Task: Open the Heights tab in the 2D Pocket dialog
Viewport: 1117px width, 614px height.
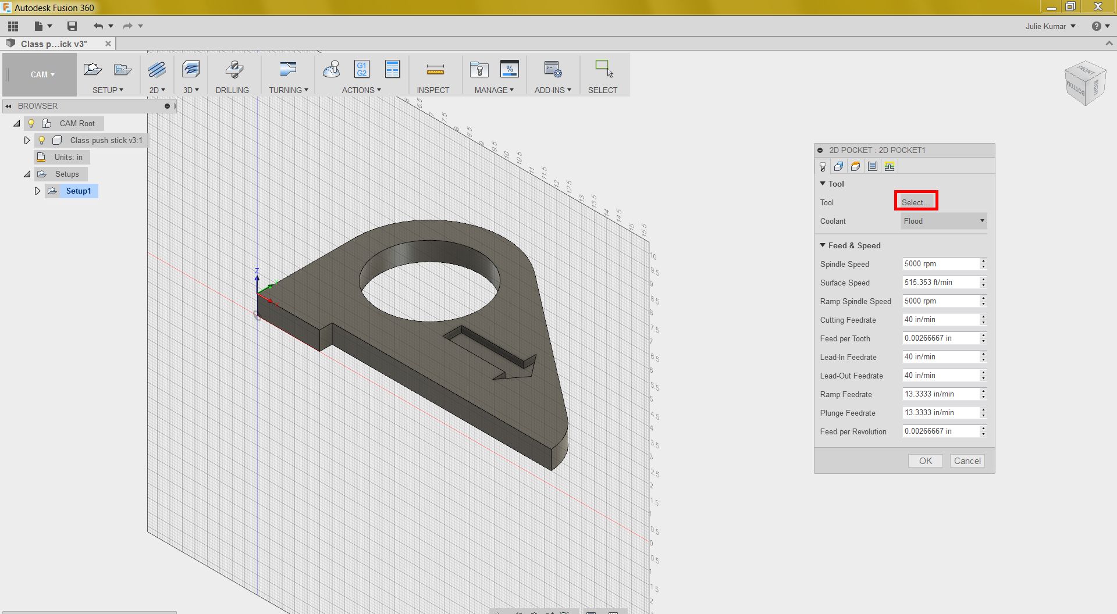Action: (855, 166)
